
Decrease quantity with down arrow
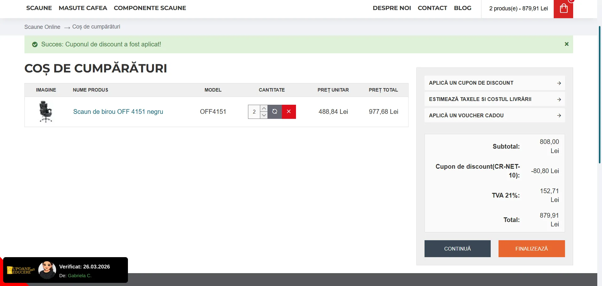pos(264,115)
